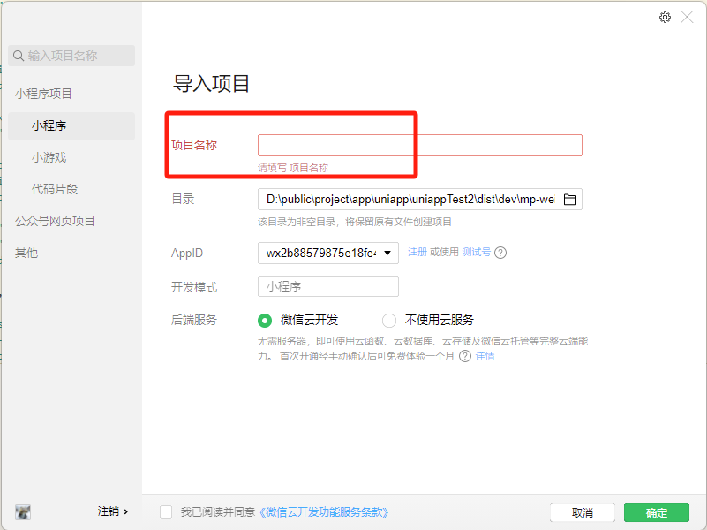Select 微信云开发 radio button
The image size is (707, 530).
pyautogui.click(x=265, y=321)
